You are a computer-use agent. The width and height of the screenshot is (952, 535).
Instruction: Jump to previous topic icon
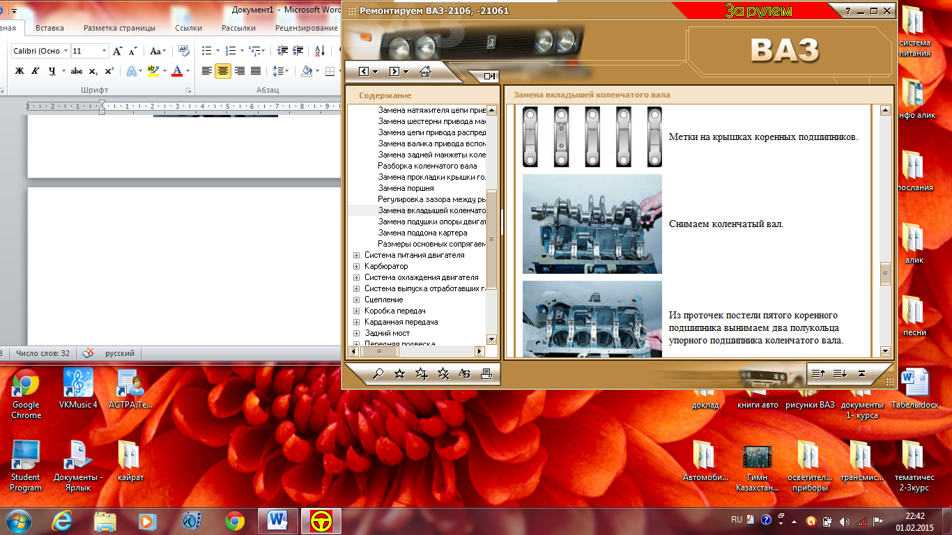click(x=819, y=374)
